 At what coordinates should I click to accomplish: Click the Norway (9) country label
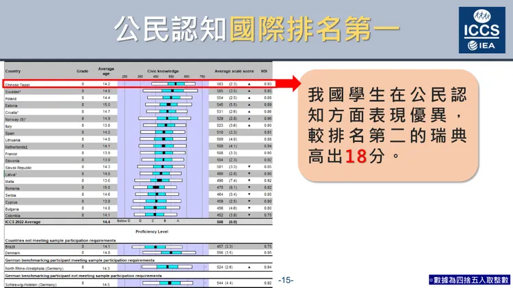pyautogui.click(x=15, y=119)
